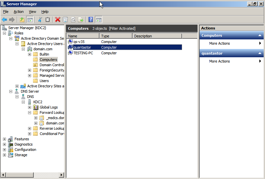This screenshot has height=179, width=265.
Task: Click the blue Help question mark icon
Action: 91,20
